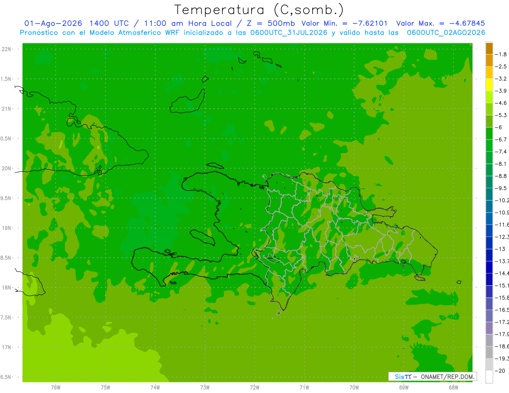Screen dimensions: 509x393
Task: Click the "21N" latitude label
Action: pyautogui.click(x=7, y=109)
